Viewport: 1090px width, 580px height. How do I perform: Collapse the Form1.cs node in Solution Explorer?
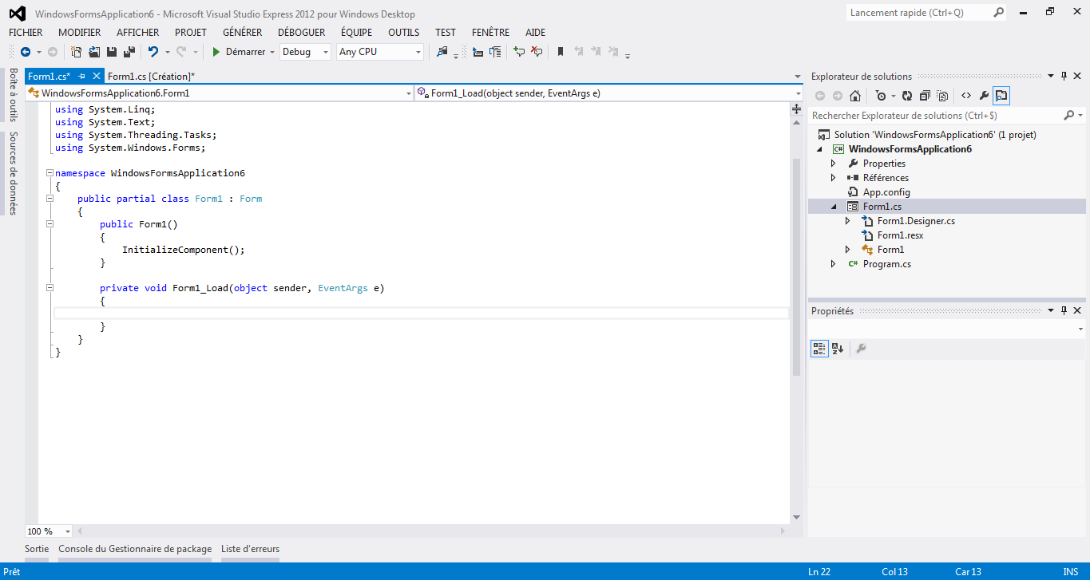(834, 207)
